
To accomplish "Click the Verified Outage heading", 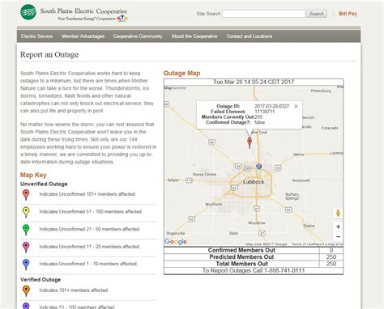I will [41, 280].
